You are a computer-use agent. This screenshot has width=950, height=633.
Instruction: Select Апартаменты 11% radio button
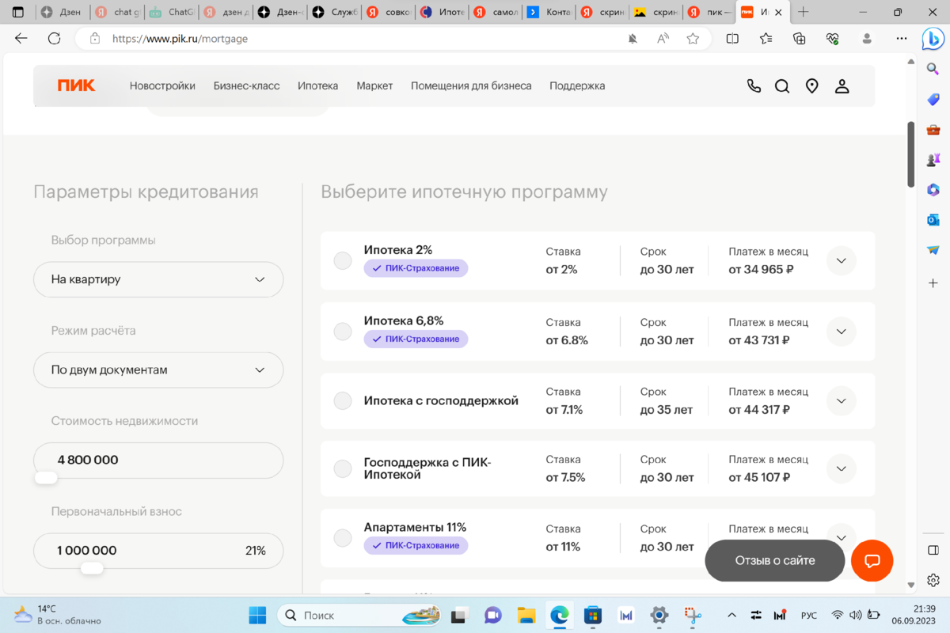click(343, 538)
